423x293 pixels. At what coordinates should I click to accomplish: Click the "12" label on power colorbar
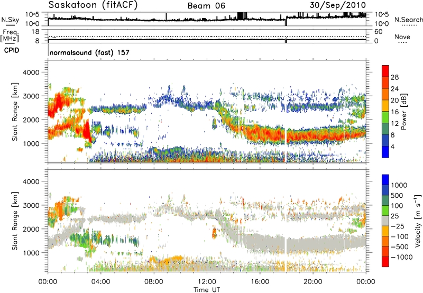pyautogui.click(x=394, y=124)
